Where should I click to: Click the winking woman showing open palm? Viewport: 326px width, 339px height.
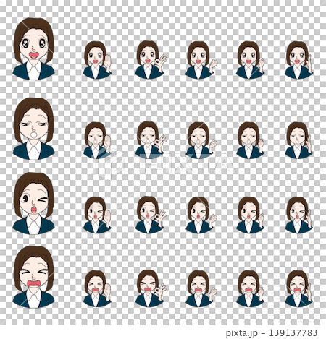point(97,215)
